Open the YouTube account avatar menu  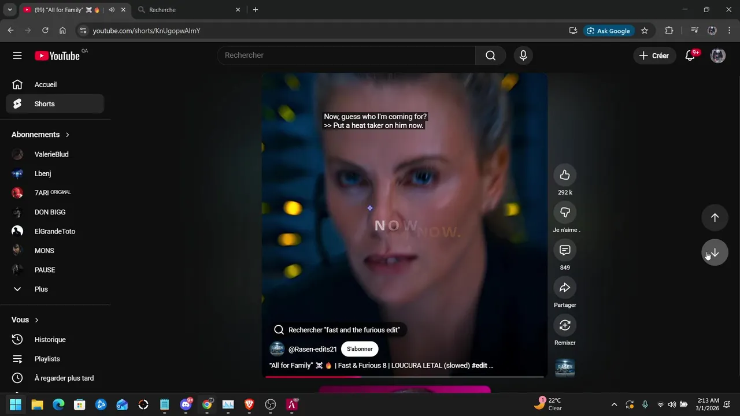point(718,55)
